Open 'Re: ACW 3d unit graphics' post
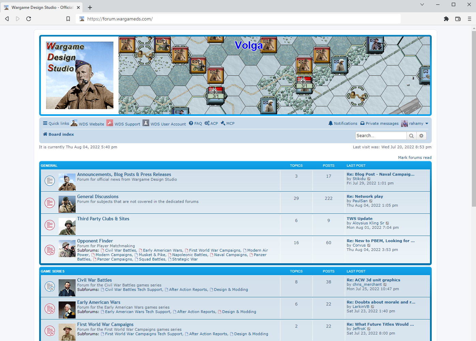Viewport: 476px width, 341px height. (x=373, y=280)
